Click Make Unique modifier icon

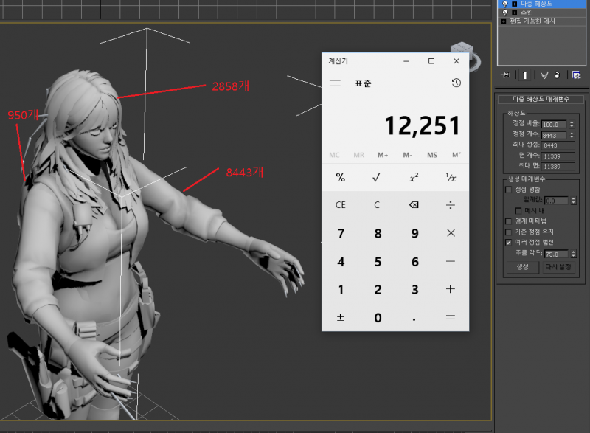coord(544,75)
